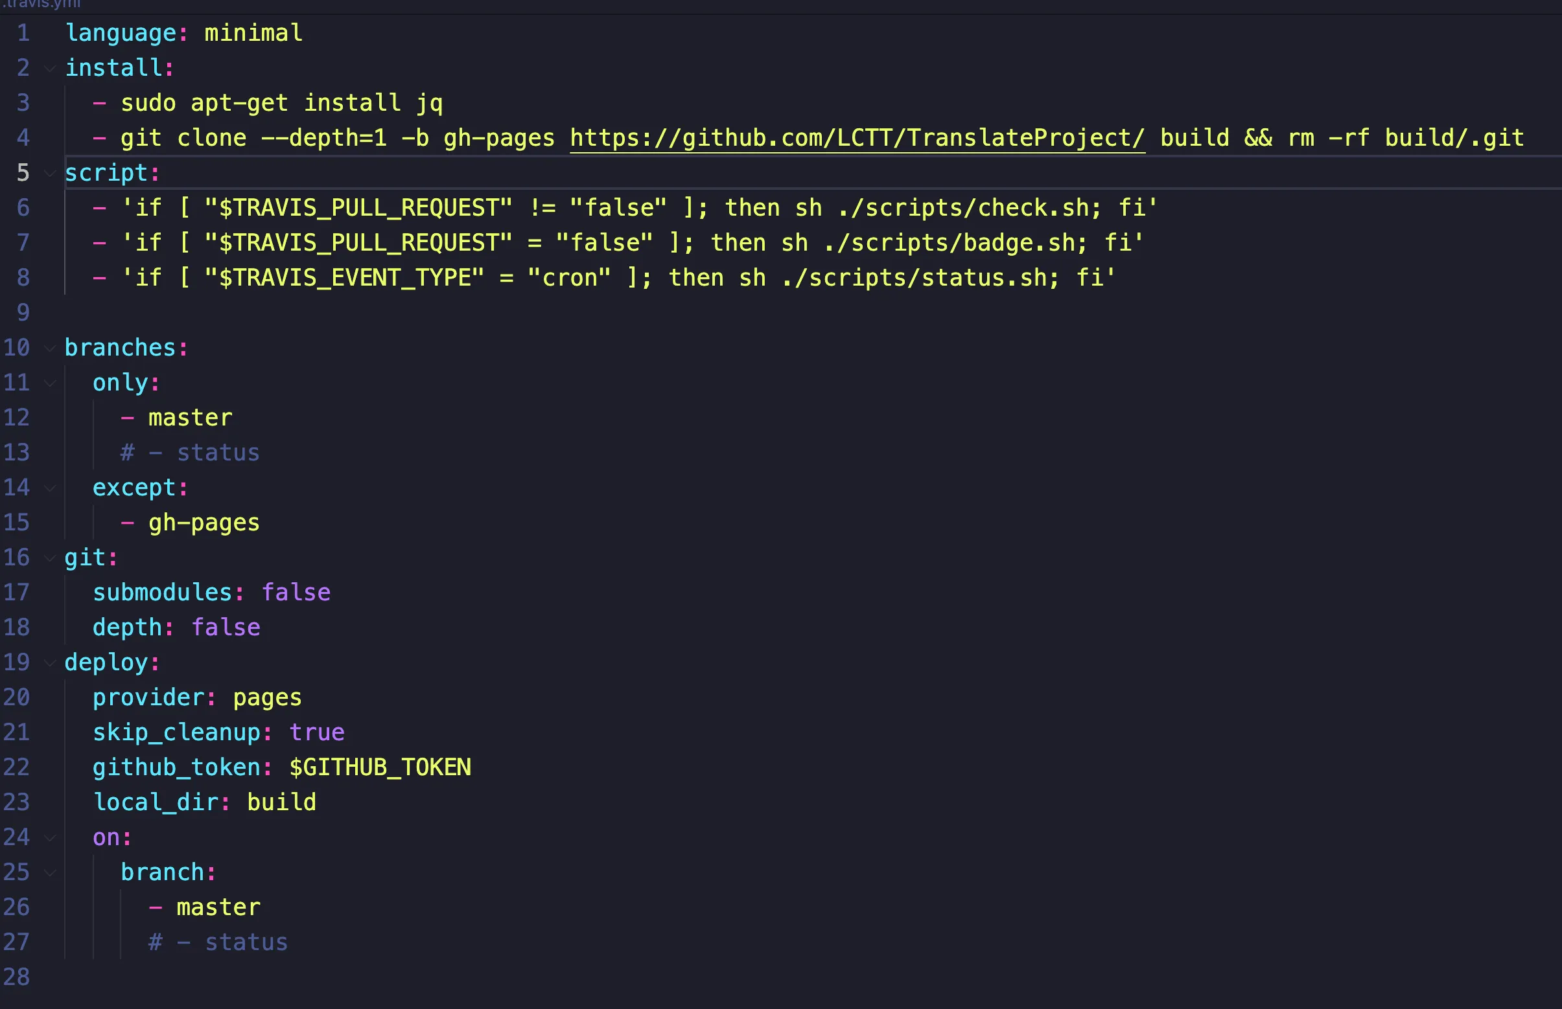The image size is (1562, 1009).
Task: Fold the branches section chevron
Action: pyautogui.click(x=50, y=348)
